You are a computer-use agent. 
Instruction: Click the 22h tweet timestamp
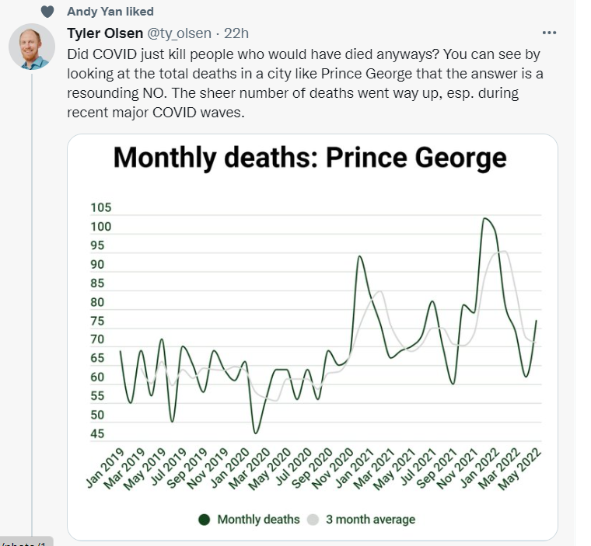point(236,33)
